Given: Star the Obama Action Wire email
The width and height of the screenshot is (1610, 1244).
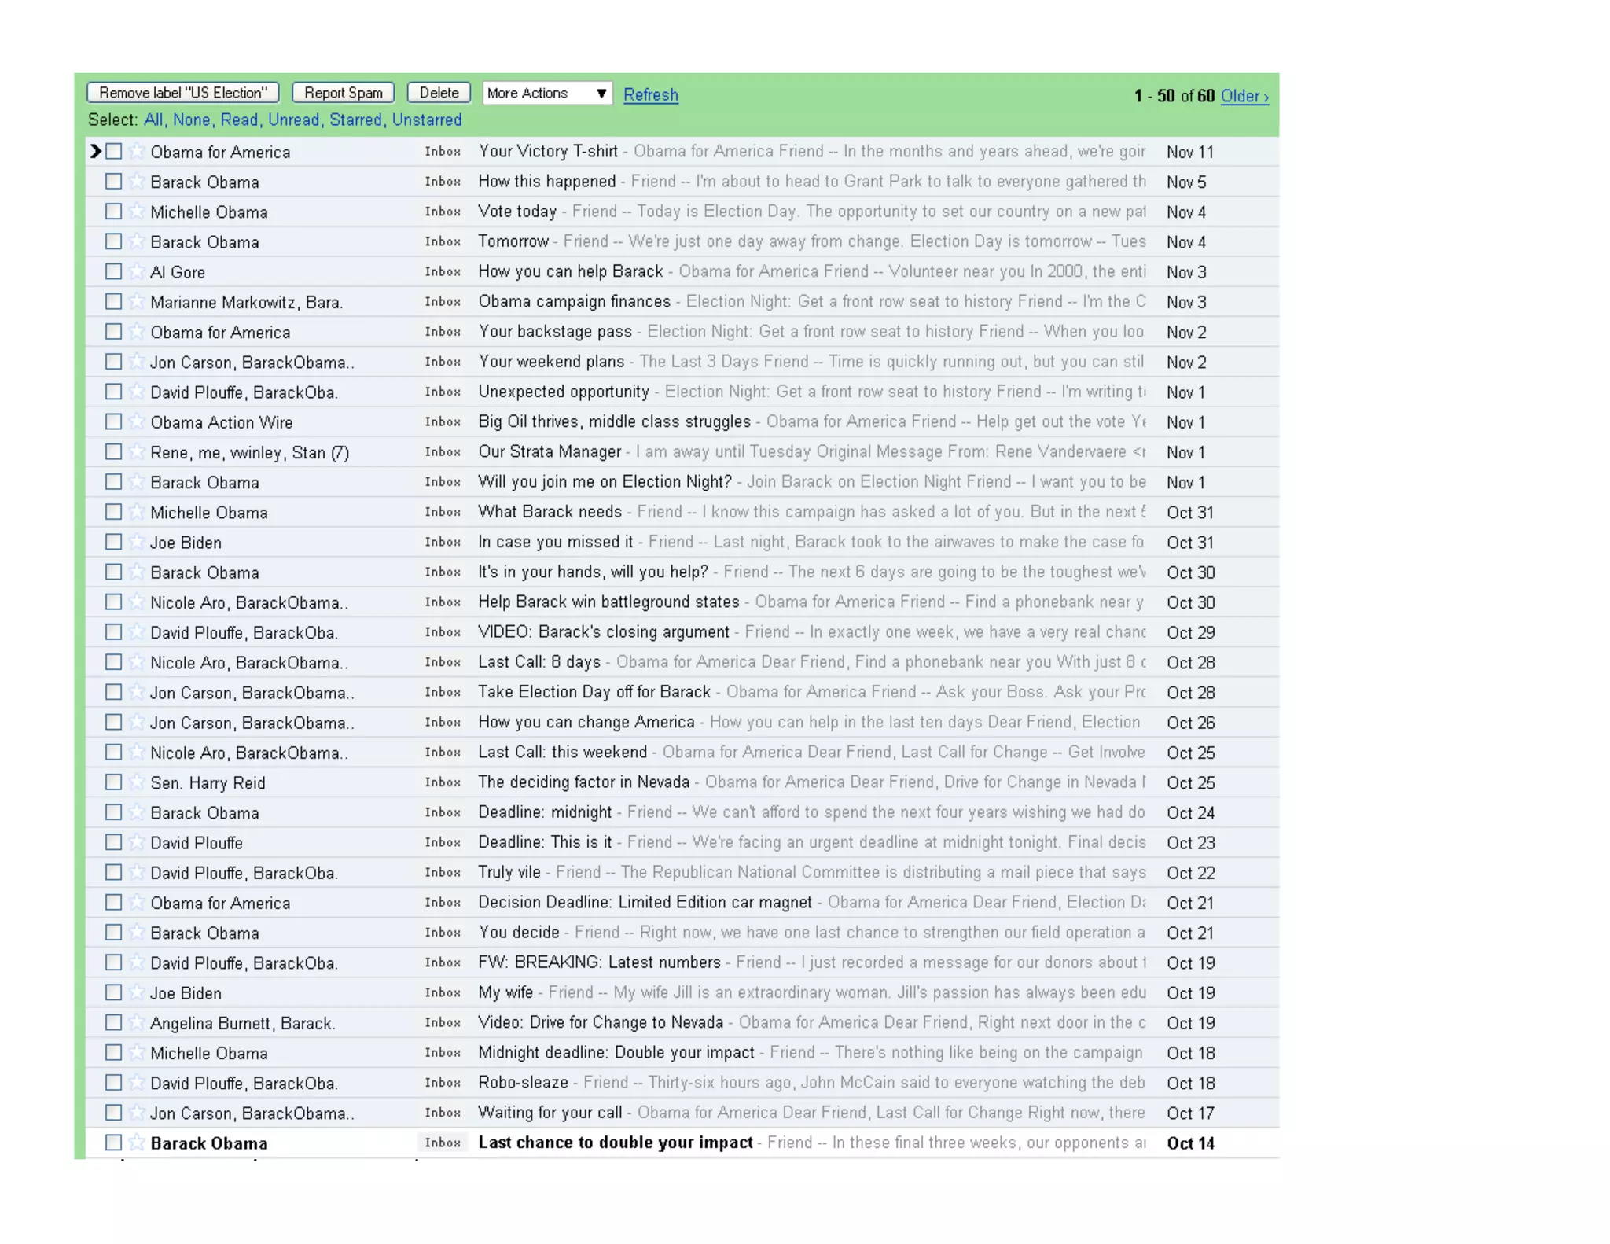Looking at the screenshot, I should point(137,421).
